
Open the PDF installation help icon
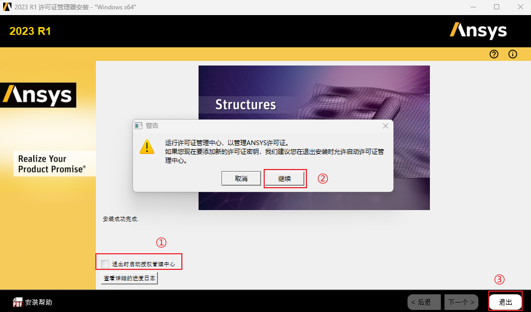click(x=18, y=302)
